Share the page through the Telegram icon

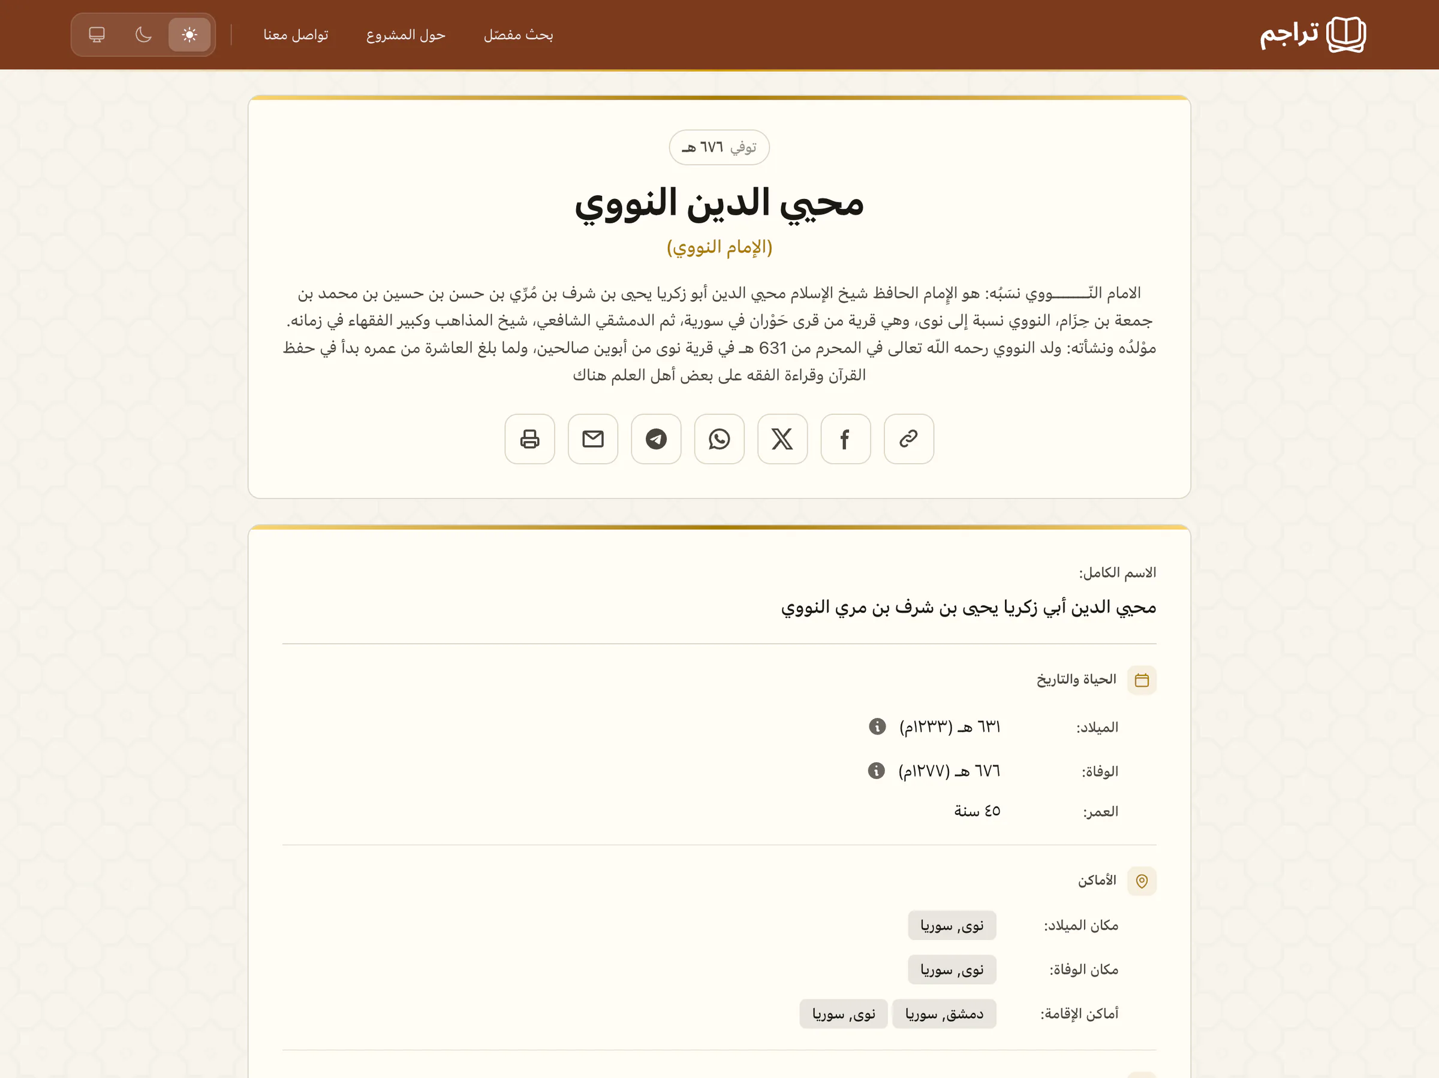point(656,439)
